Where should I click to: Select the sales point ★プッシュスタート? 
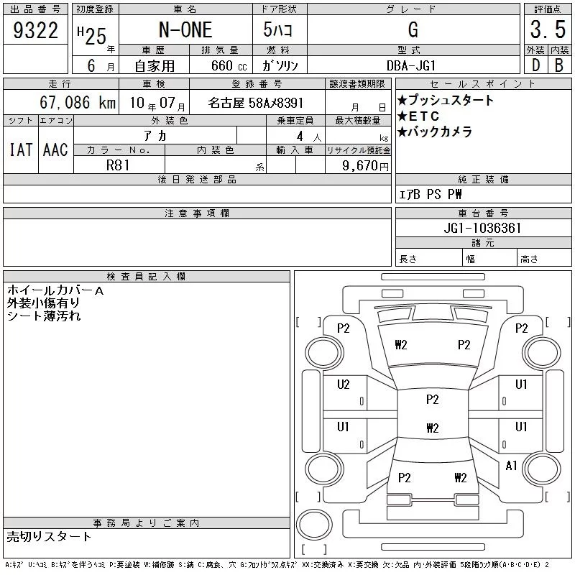pos(446,100)
